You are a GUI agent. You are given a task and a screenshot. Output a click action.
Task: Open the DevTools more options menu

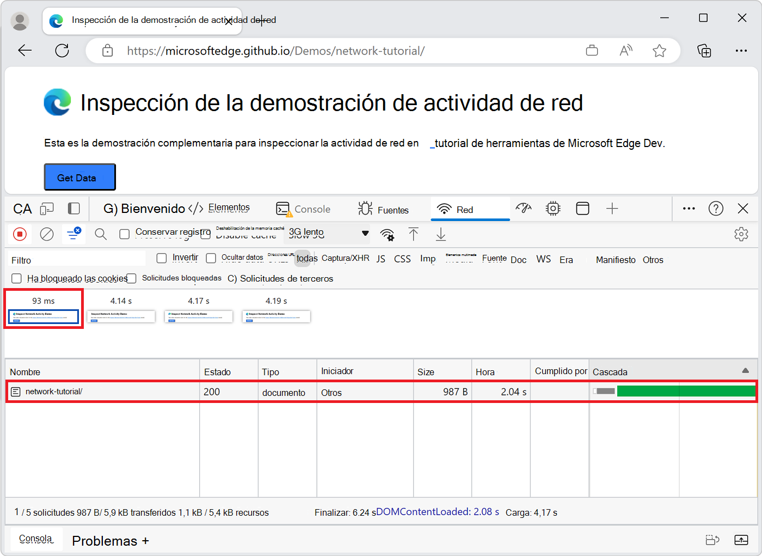(x=689, y=209)
